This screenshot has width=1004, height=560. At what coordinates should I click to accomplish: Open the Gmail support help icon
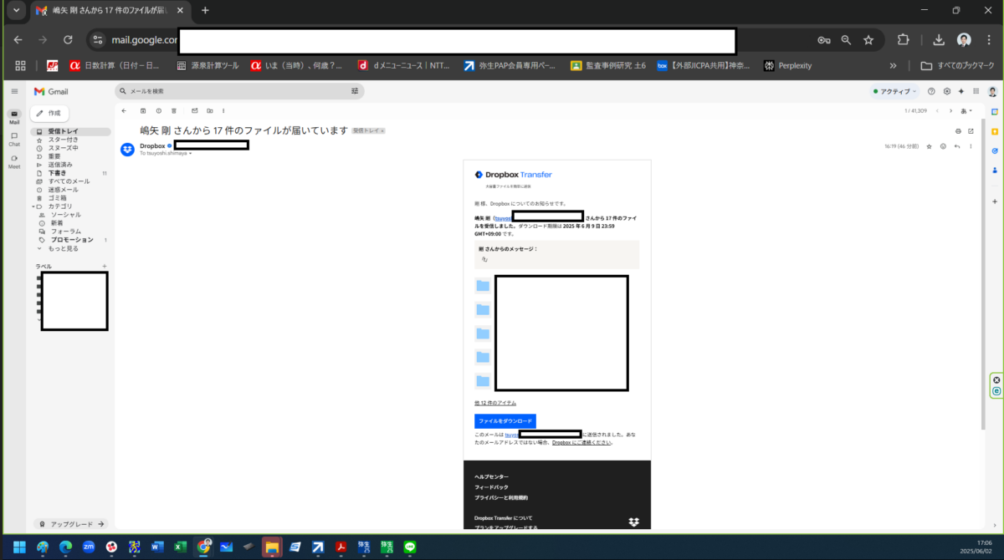click(x=931, y=91)
